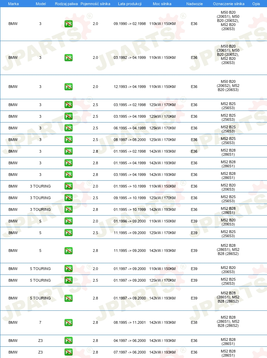Click the Lata produkcji column header

pos(130,4)
